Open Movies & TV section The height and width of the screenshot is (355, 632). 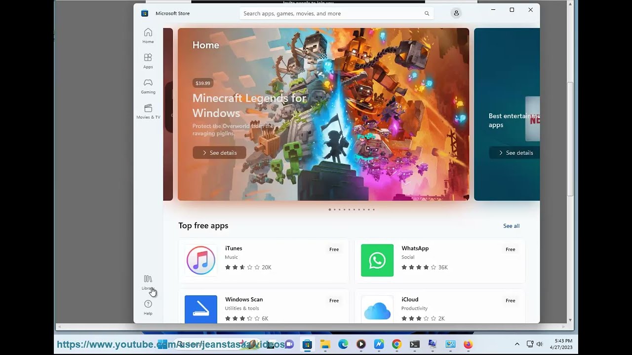tap(148, 111)
